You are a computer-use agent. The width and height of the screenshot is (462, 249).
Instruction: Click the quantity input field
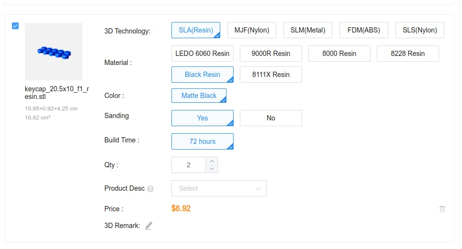[189, 165]
